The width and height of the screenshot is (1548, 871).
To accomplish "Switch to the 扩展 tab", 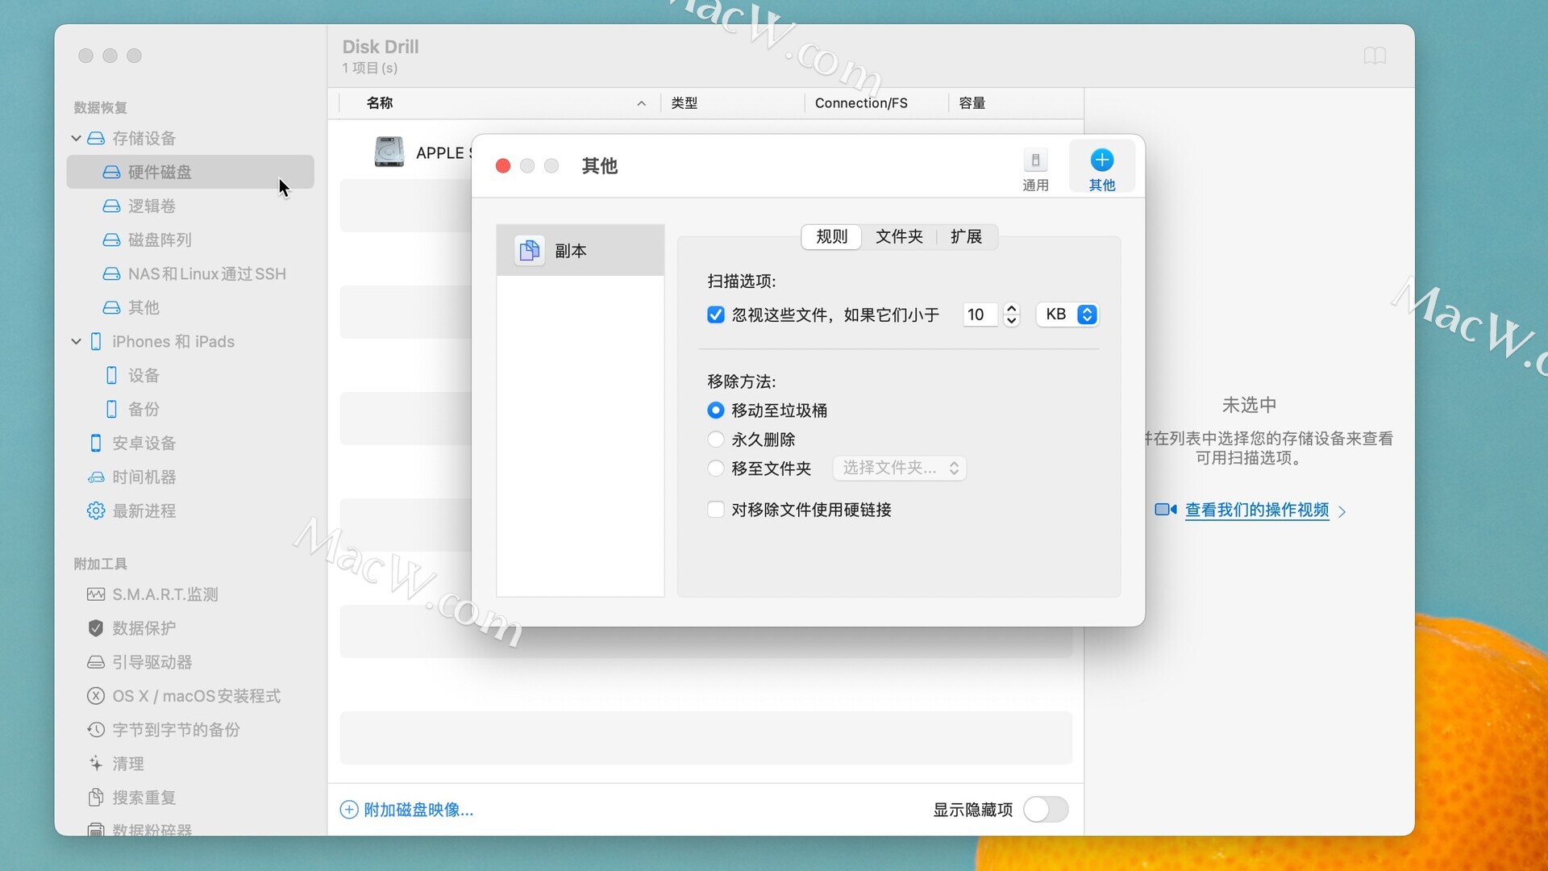I will [966, 236].
